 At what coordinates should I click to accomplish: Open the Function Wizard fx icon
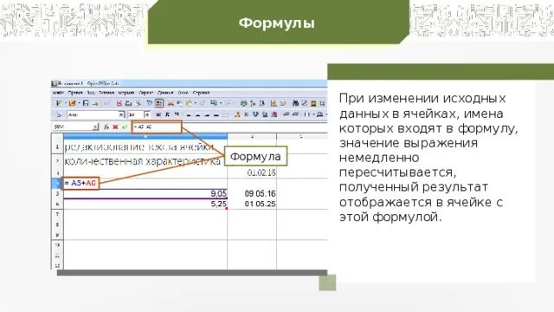[106, 127]
